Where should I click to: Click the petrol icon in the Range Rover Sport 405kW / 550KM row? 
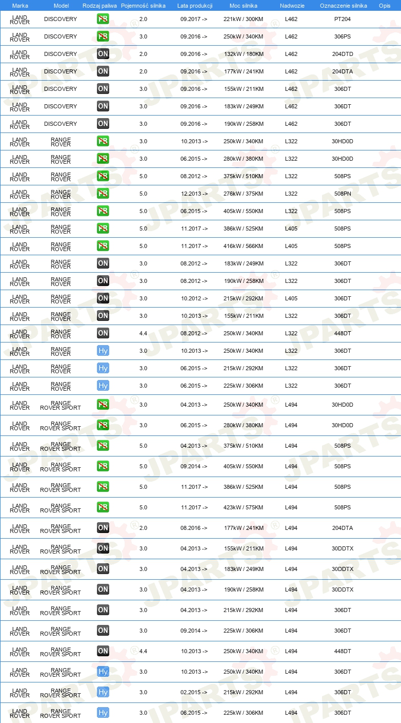(x=103, y=466)
